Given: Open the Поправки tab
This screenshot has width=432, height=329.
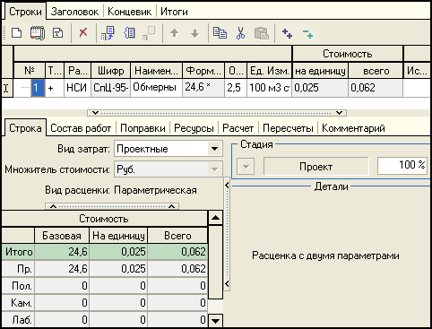Looking at the screenshot, I should pos(143,128).
